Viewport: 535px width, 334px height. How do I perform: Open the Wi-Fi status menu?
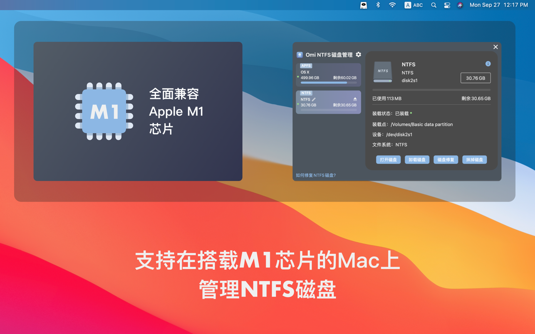pyautogui.click(x=392, y=5)
